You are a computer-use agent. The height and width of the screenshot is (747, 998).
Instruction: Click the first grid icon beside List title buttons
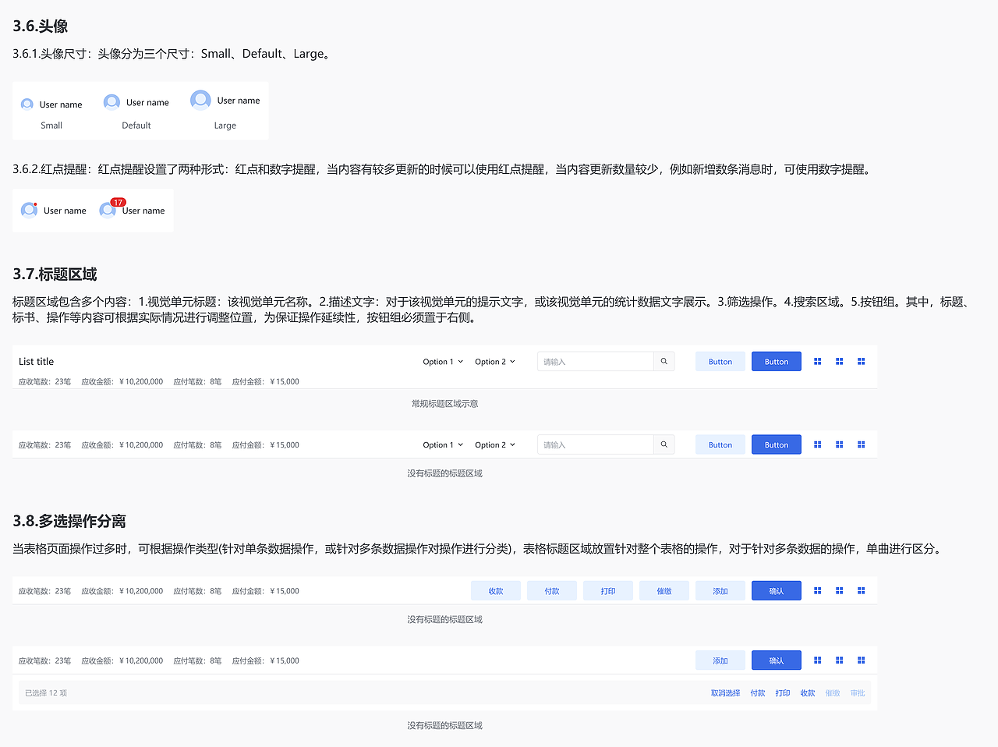pyautogui.click(x=817, y=361)
